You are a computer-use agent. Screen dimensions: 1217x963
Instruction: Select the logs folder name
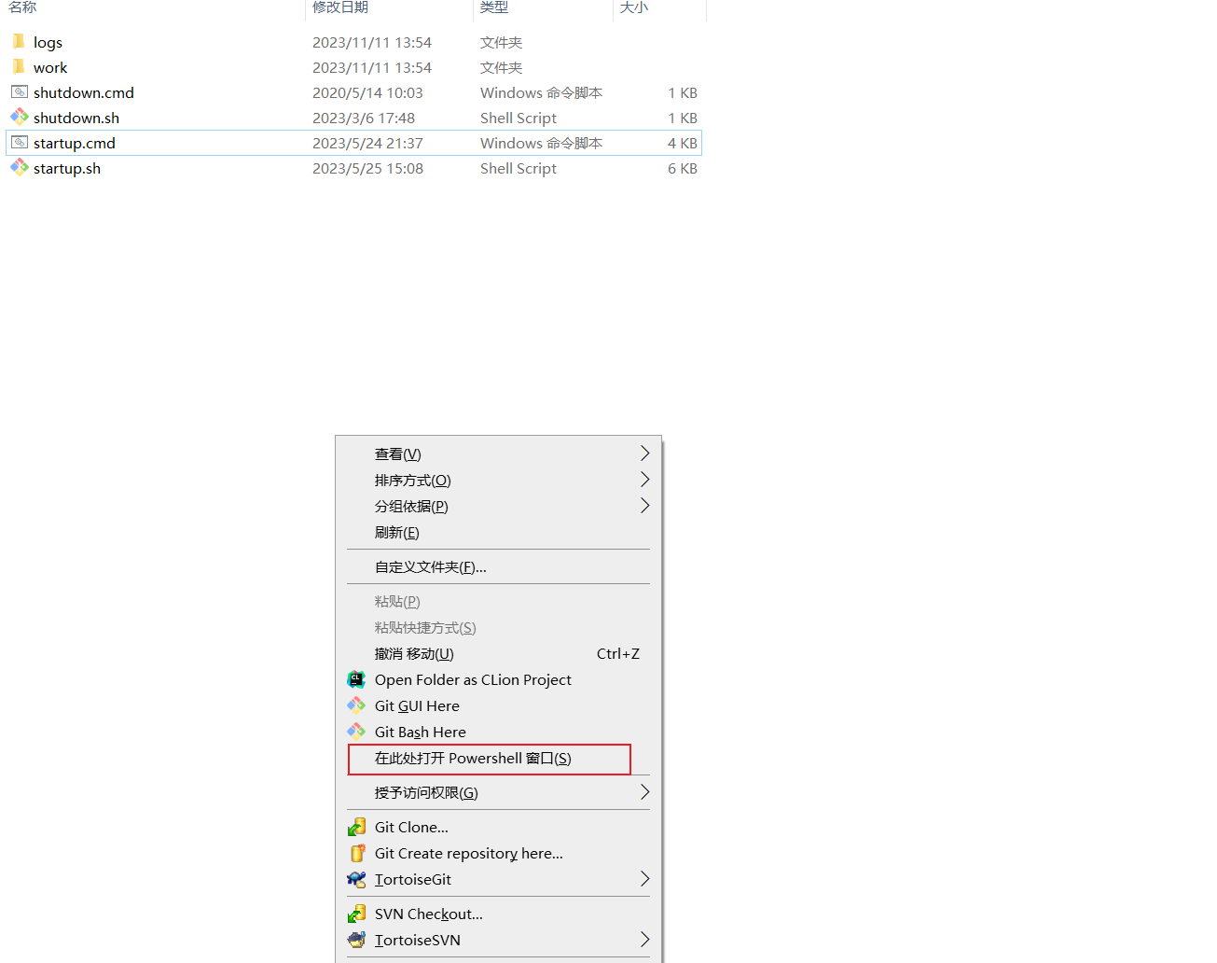click(x=48, y=42)
